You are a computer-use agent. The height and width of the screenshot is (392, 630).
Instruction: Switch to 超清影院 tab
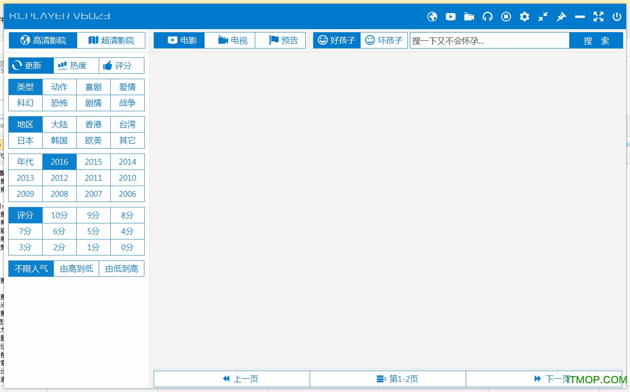point(111,40)
